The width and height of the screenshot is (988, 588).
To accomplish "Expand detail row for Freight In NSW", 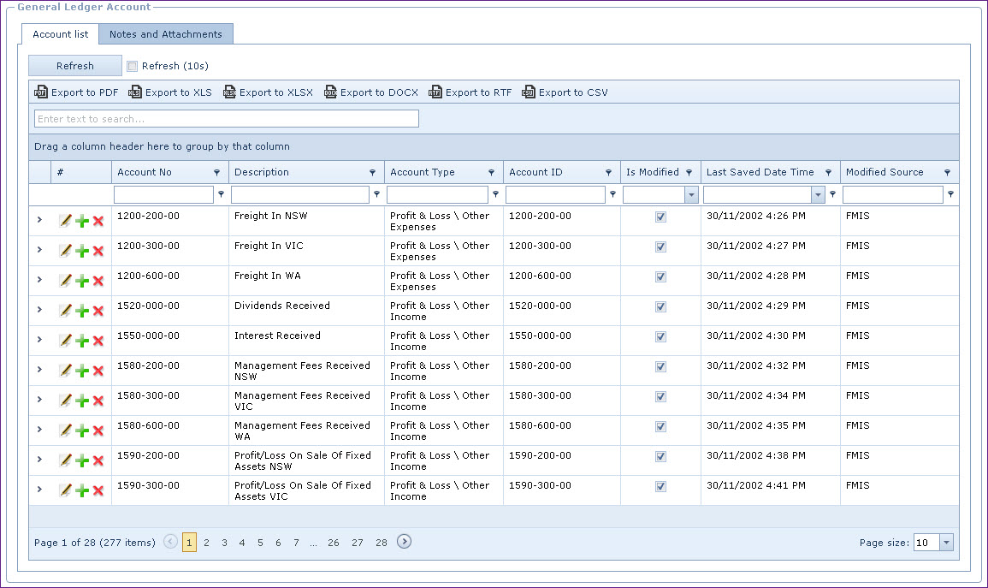I will click(39, 220).
